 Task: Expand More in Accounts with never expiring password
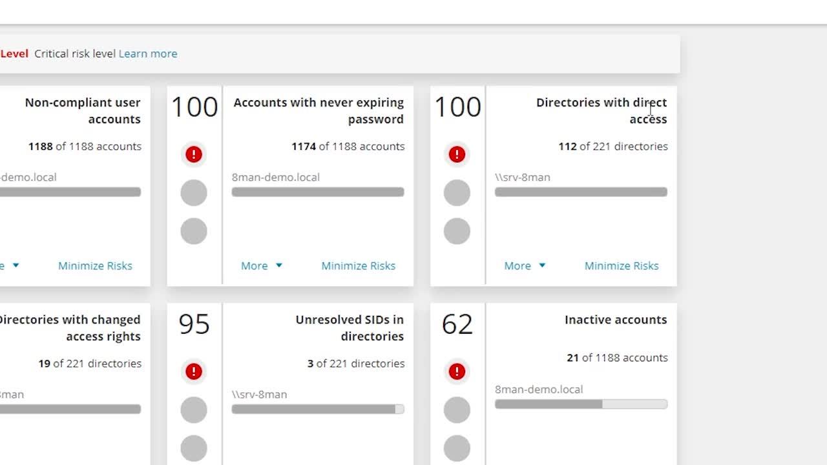tap(261, 265)
